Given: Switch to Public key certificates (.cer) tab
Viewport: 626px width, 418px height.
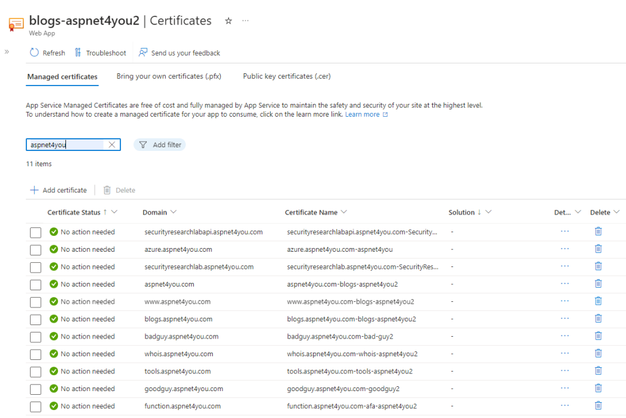Looking at the screenshot, I should (x=287, y=76).
